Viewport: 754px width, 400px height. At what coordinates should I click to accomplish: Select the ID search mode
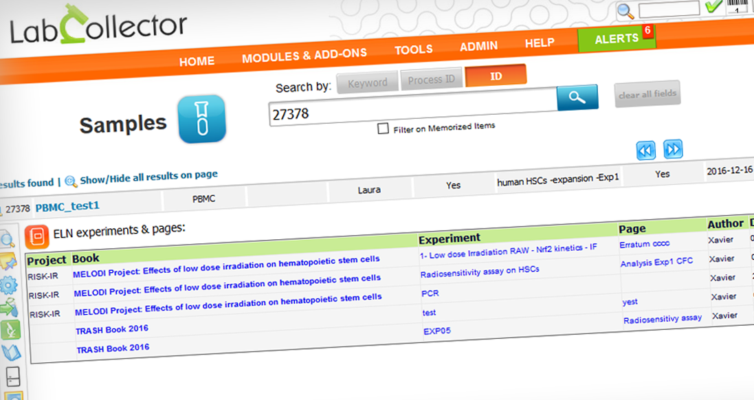tap(496, 76)
